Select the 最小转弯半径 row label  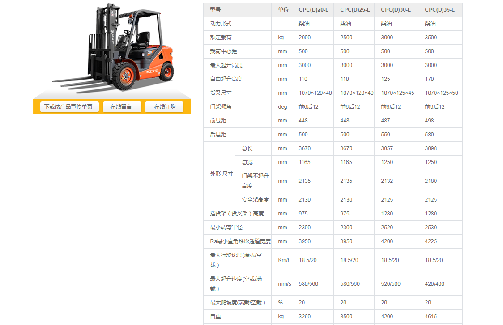(x=226, y=228)
